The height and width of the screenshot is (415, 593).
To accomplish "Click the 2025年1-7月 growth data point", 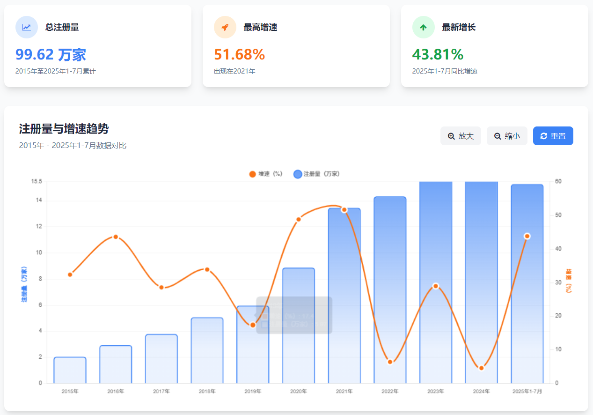I will 527,236.
